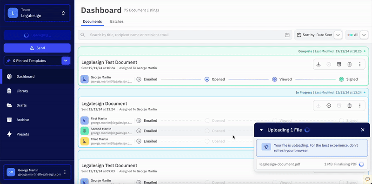Select the legalesign-document.pdf upload row
This screenshot has height=184, width=372.
tap(312, 164)
